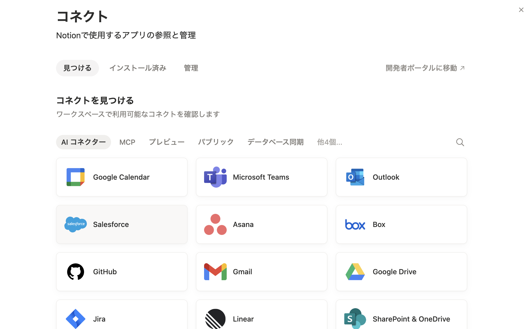Click the external arrow beside 開発者ポータルに移動

click(x=462, y=68)
